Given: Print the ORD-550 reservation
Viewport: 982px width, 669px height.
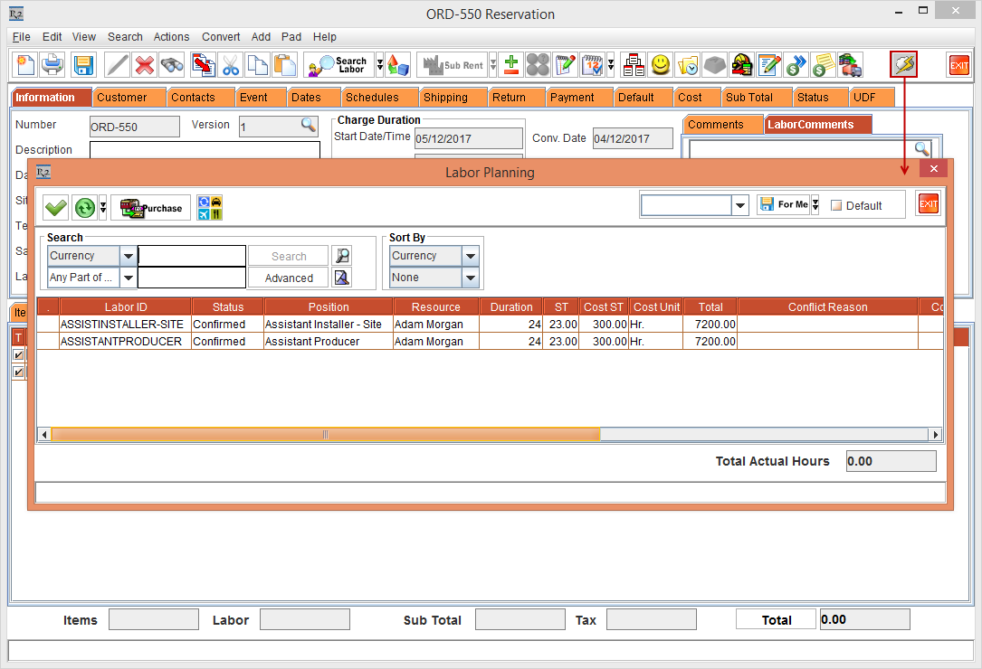Looking at the screenshot, I should point(52,64).
